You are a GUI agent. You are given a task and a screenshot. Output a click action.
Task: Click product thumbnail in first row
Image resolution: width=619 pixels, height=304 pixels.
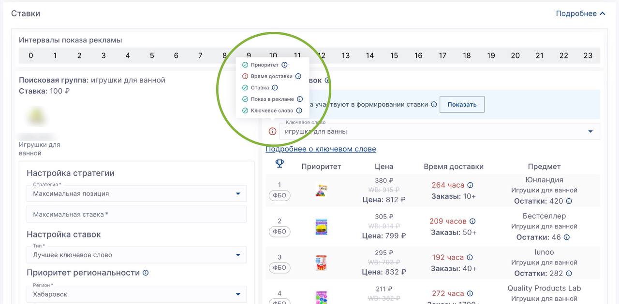point(321,190)
